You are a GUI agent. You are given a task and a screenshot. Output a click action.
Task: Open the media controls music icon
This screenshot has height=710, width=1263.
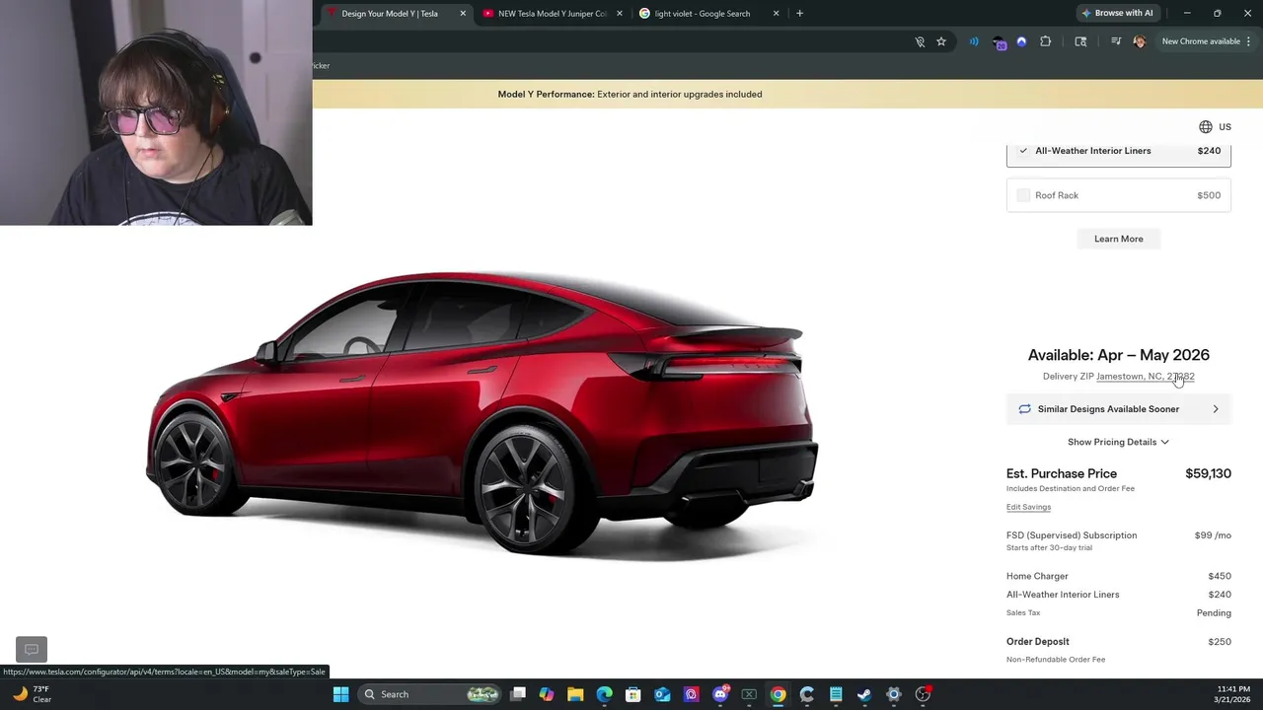[1116, 41]
